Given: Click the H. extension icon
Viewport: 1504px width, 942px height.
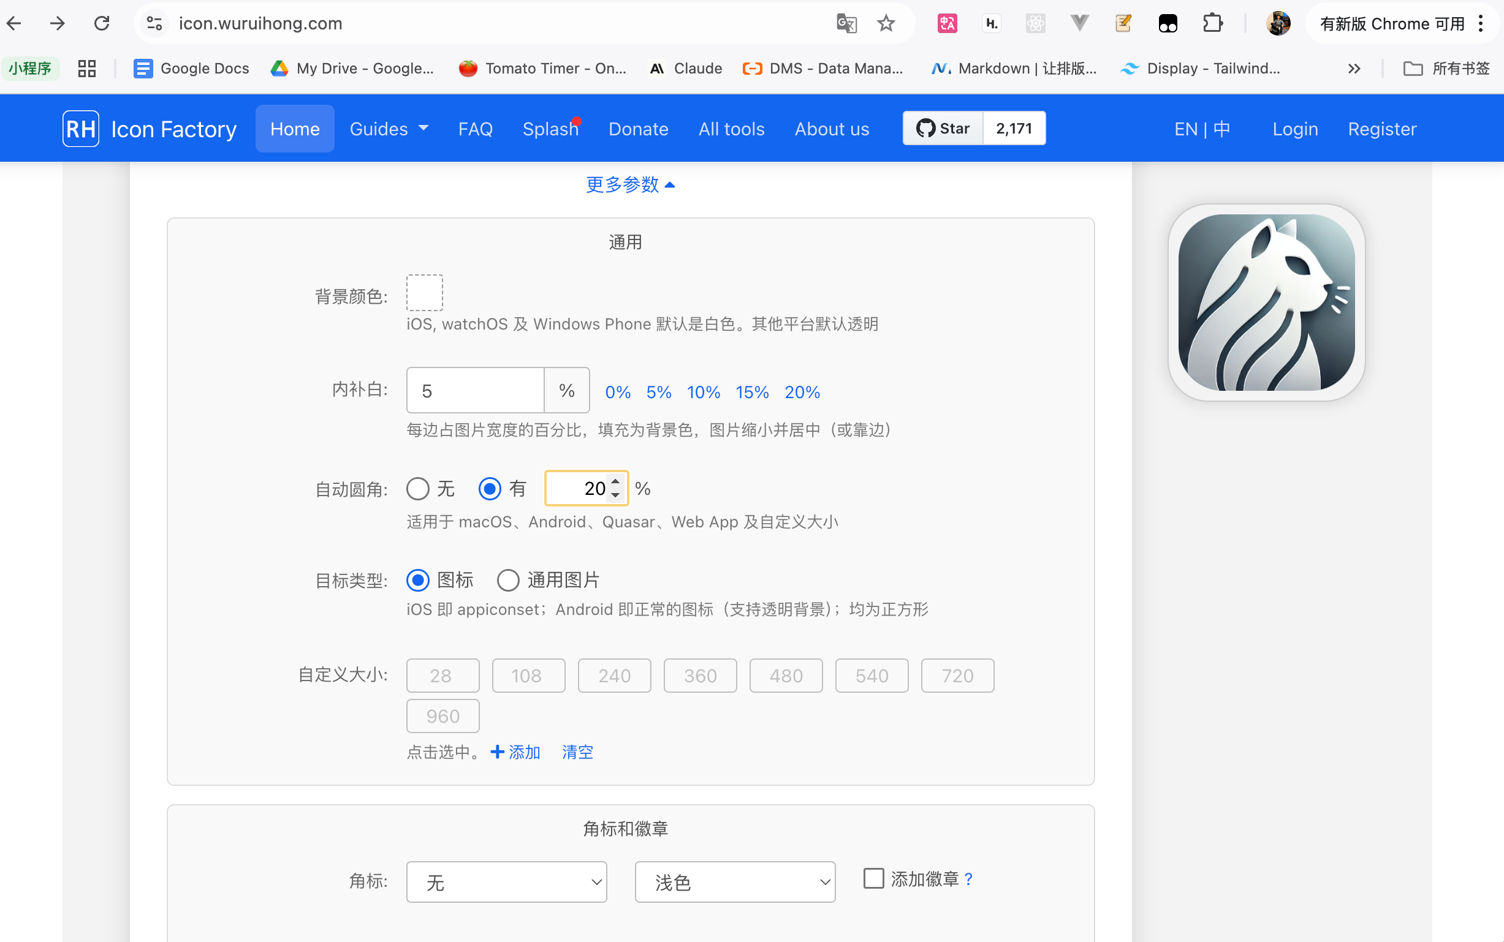Looking at the screenshot, I should (x=991, y=24).
